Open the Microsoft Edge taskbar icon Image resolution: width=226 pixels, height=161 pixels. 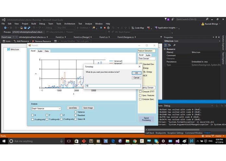(x=113, y=141)
